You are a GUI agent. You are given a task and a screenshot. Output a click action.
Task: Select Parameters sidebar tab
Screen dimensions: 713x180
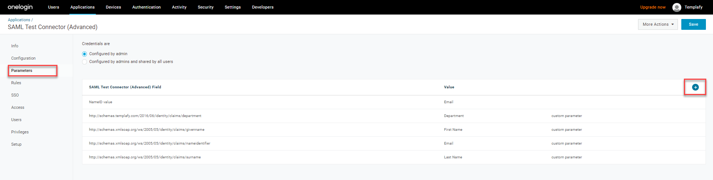[x=22, y=70]
